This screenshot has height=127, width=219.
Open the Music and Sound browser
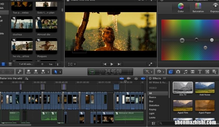coord(185,72)
